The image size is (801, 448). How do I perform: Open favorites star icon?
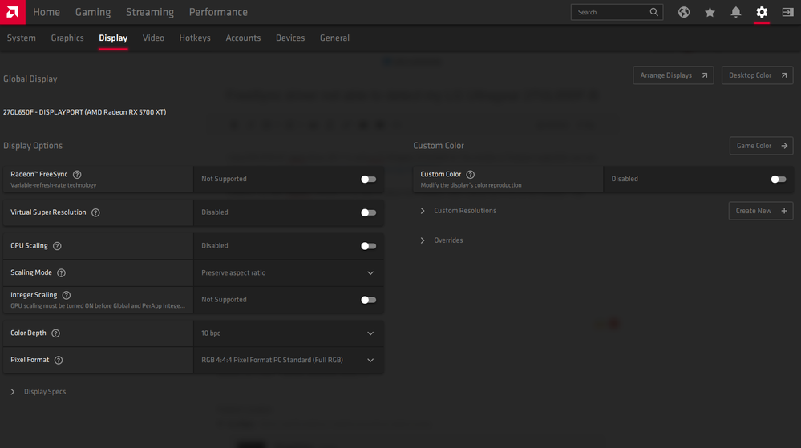click(710, 12)
